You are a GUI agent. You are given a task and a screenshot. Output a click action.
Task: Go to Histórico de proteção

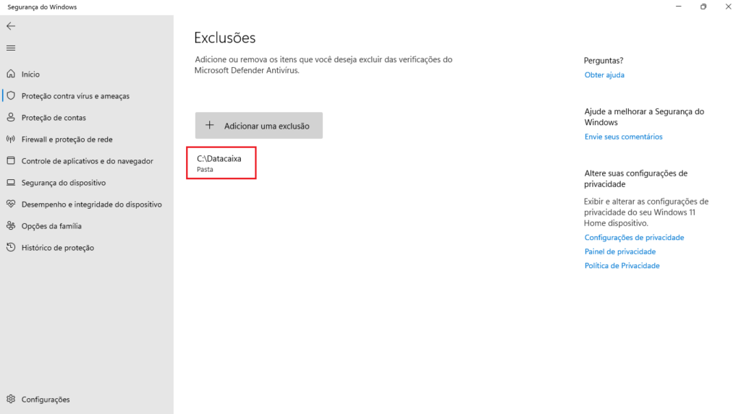[58, 248]
